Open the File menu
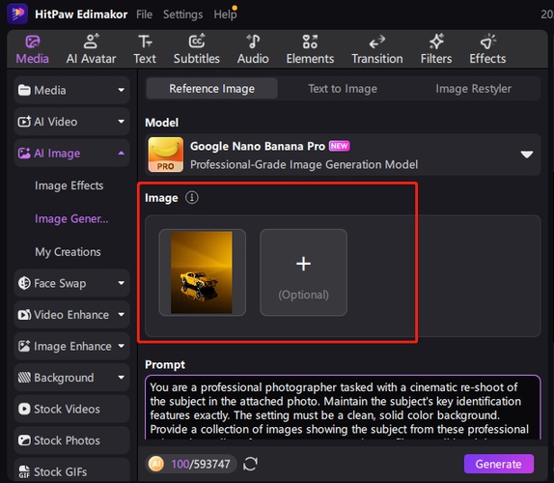Screen dimensions: 554x483 pyautogui.click(x=144, y=14)
